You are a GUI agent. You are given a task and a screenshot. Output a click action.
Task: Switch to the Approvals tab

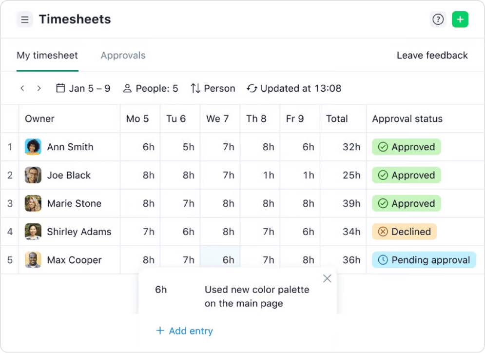tap(123, 55)
